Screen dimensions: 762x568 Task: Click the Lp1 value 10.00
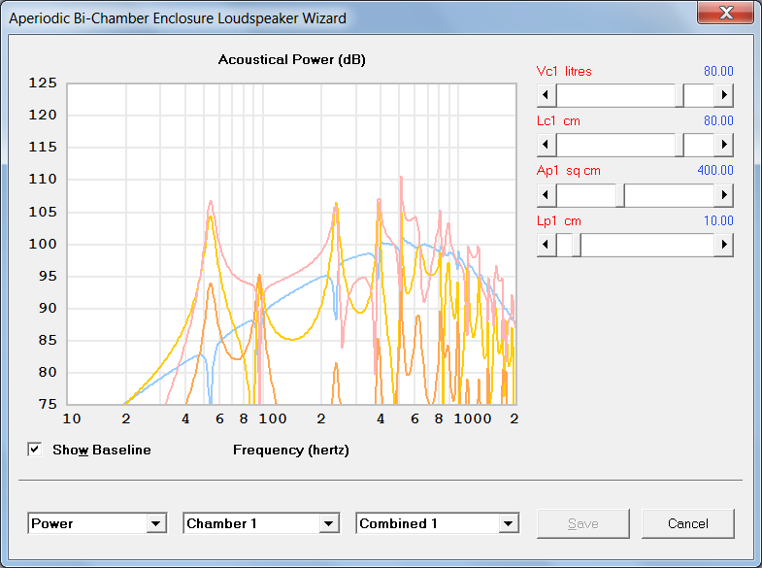[x=718, y=220]
